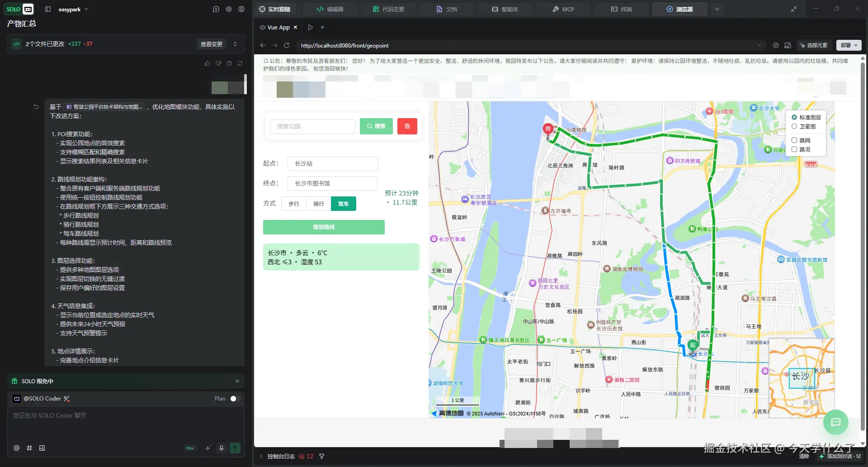Open the floating green chat bubble
The width and height of the screenshot is (868, 467).
836,422
